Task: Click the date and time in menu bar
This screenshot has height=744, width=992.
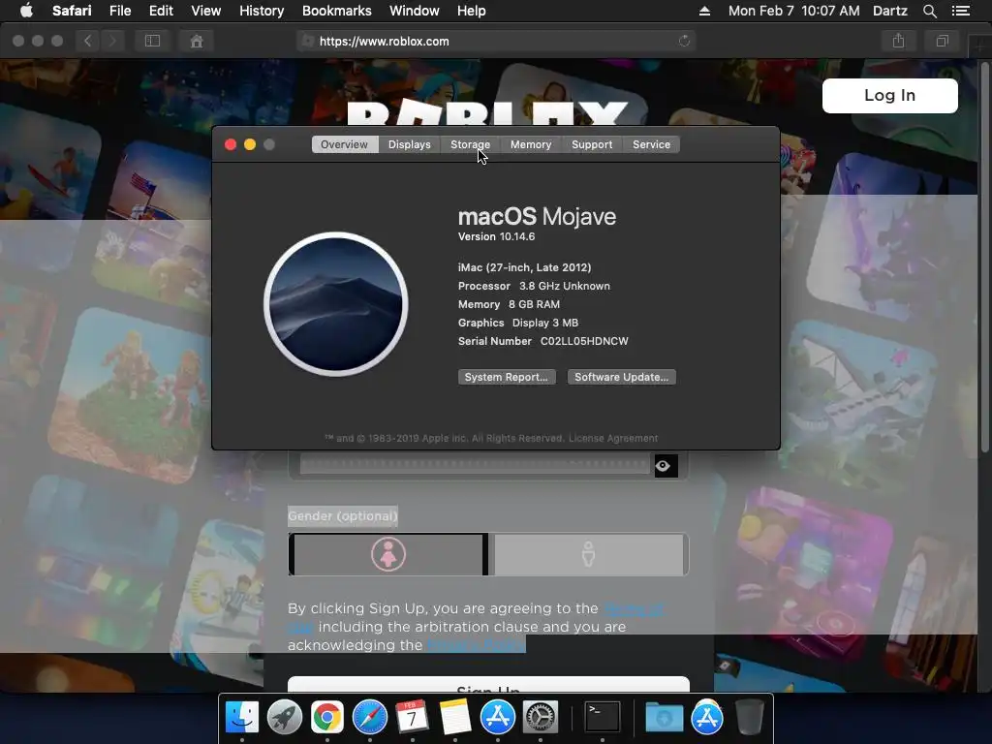Action: [x=793, y=11]
